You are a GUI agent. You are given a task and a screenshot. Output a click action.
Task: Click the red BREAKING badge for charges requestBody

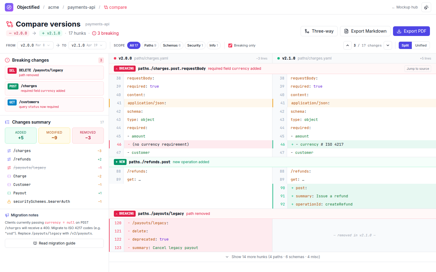(125, 69)
